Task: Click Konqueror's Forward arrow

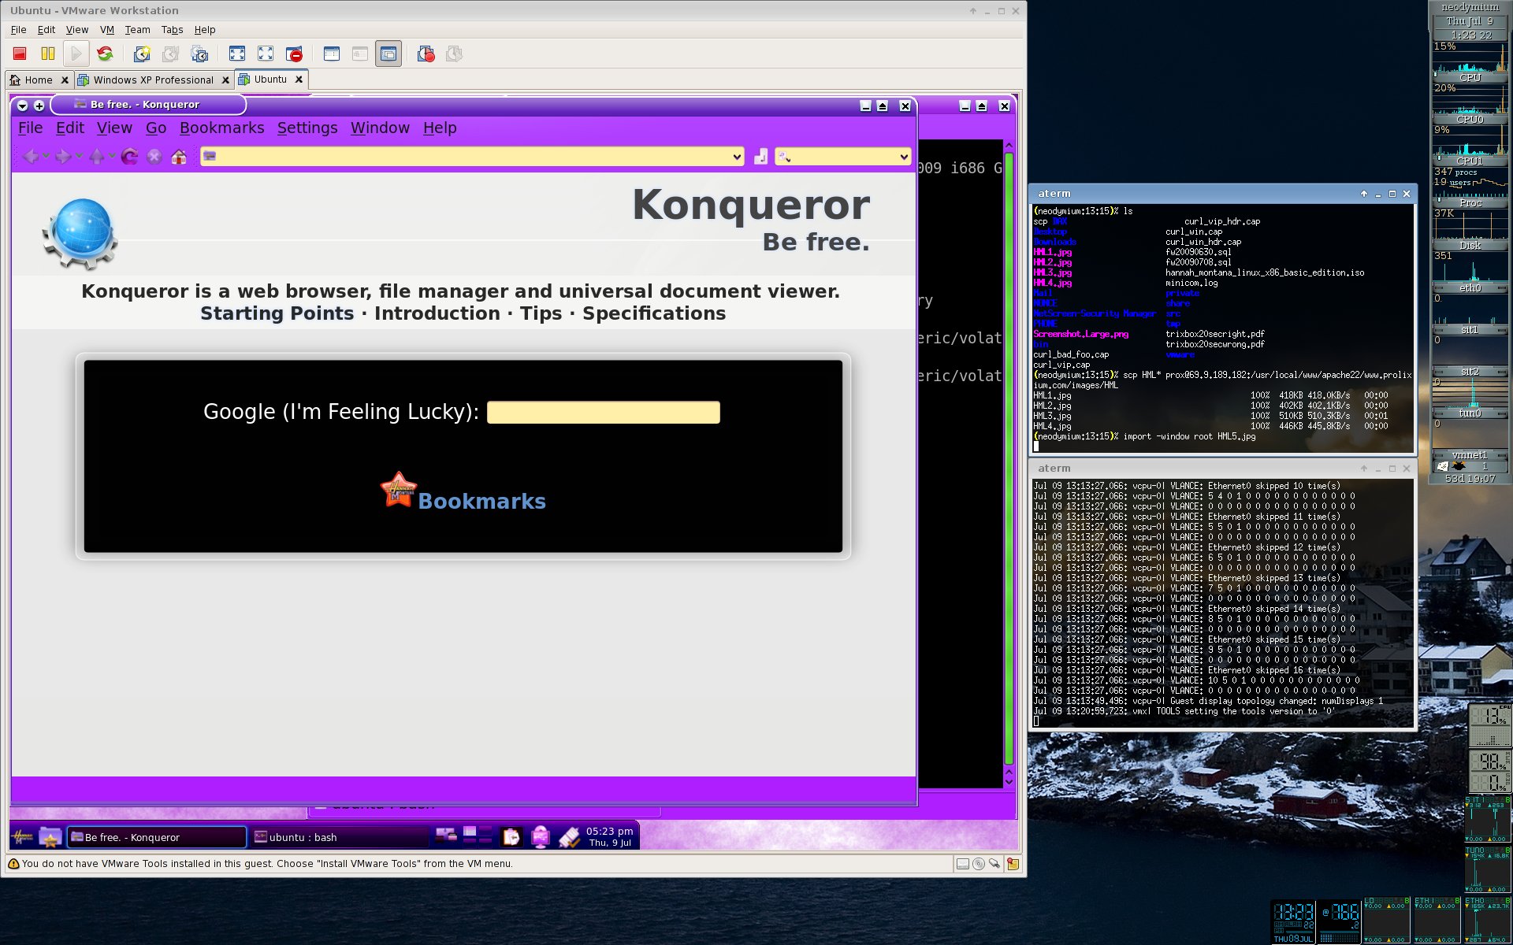Action: click(63, 157)
